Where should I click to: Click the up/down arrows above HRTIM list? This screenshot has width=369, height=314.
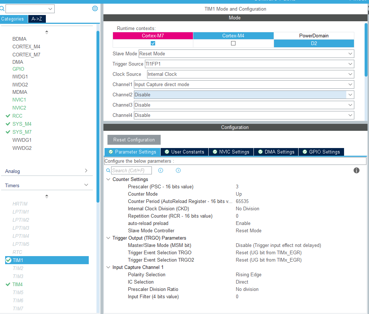click(x=47, y=196)
